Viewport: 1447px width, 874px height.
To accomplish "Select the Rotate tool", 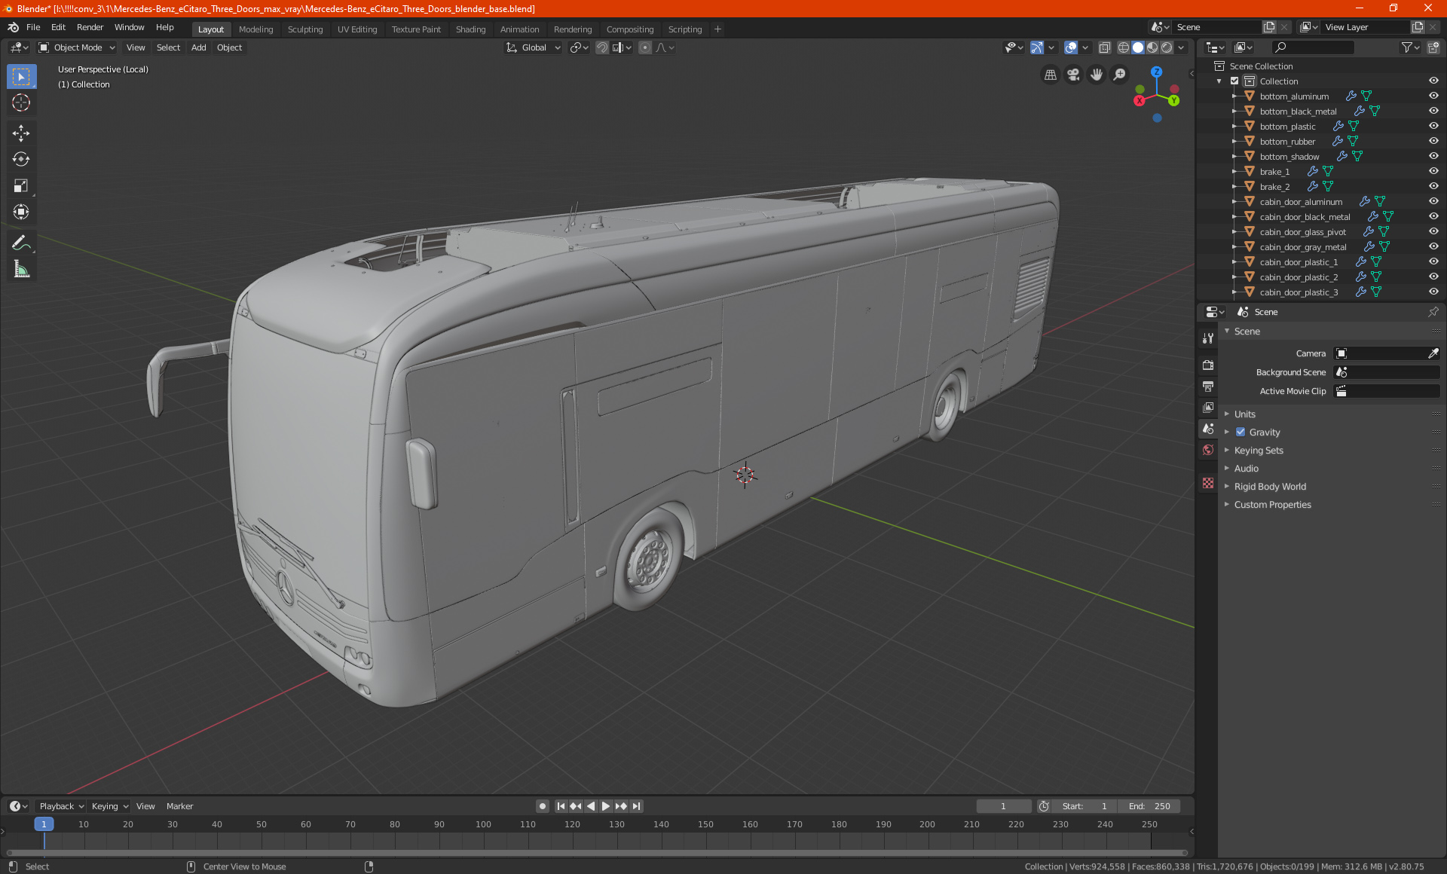I will tap(21, 159).
